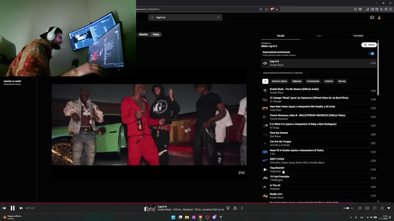The image size is (394, 221).
Task: Open the account avatar menu
Action: 380,17
